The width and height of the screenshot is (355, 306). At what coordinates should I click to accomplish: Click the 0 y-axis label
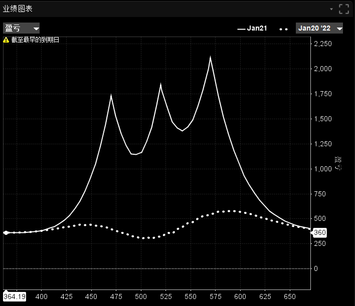coord(316,268)
